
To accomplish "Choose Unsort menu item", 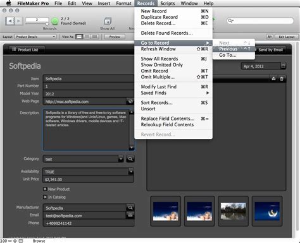I will [173, 109].
